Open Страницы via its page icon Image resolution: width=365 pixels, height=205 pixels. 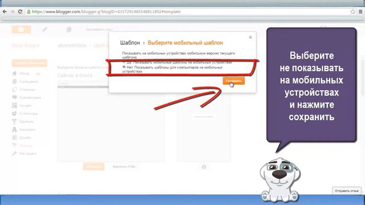14,89
